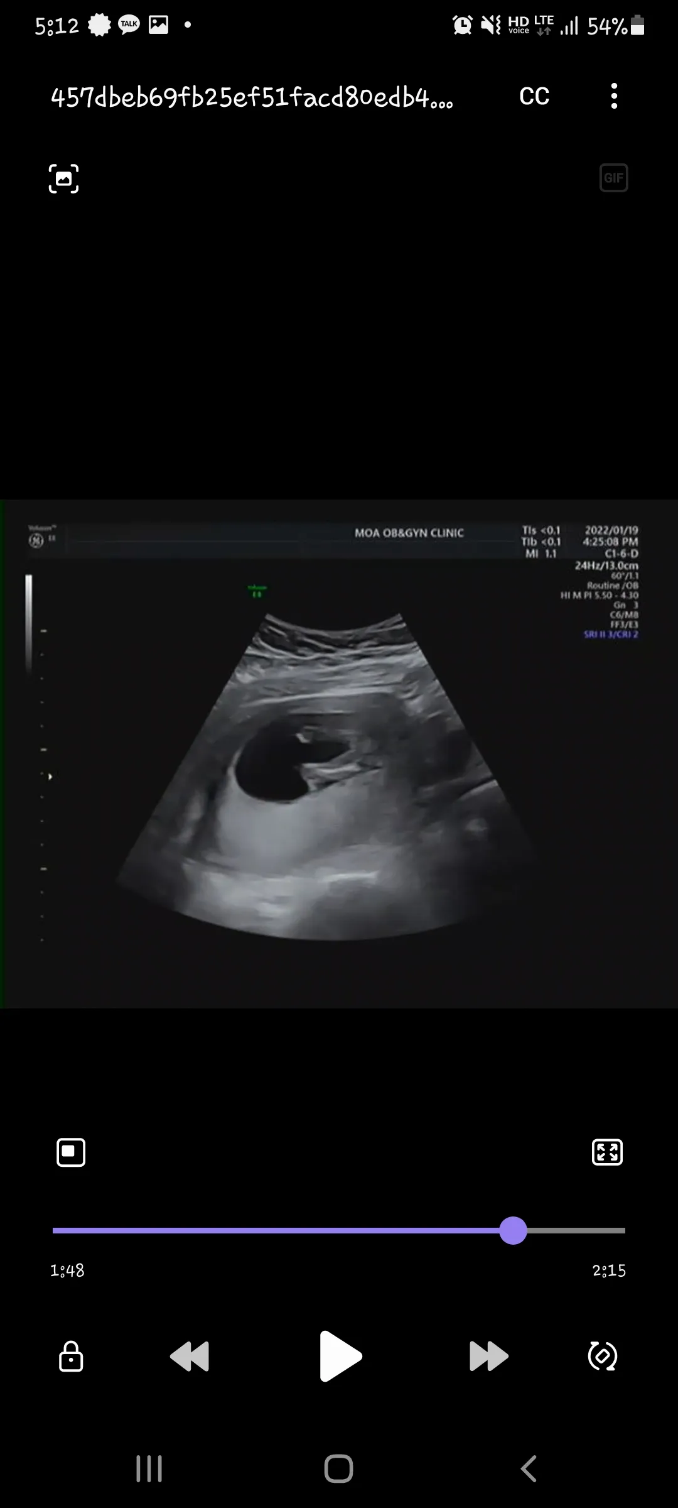
Task: Click the KakaoTalk notification icon
Action: [129, 25]
